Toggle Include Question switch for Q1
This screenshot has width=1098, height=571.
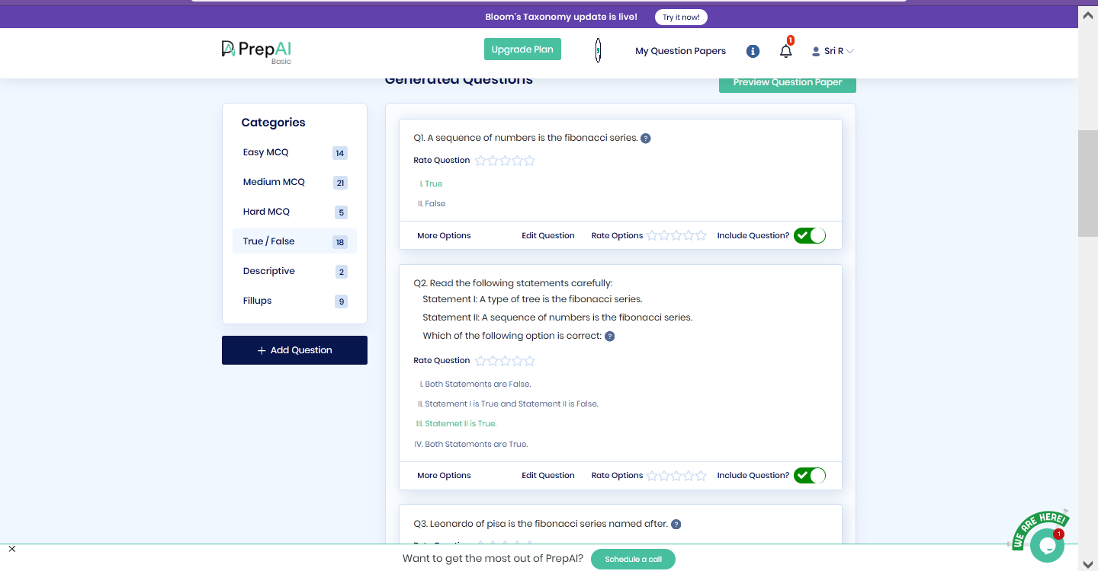810,235
